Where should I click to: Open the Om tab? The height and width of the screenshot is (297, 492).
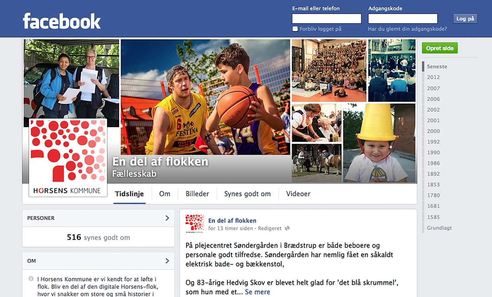pyautogui.click(x=164, y=194)
